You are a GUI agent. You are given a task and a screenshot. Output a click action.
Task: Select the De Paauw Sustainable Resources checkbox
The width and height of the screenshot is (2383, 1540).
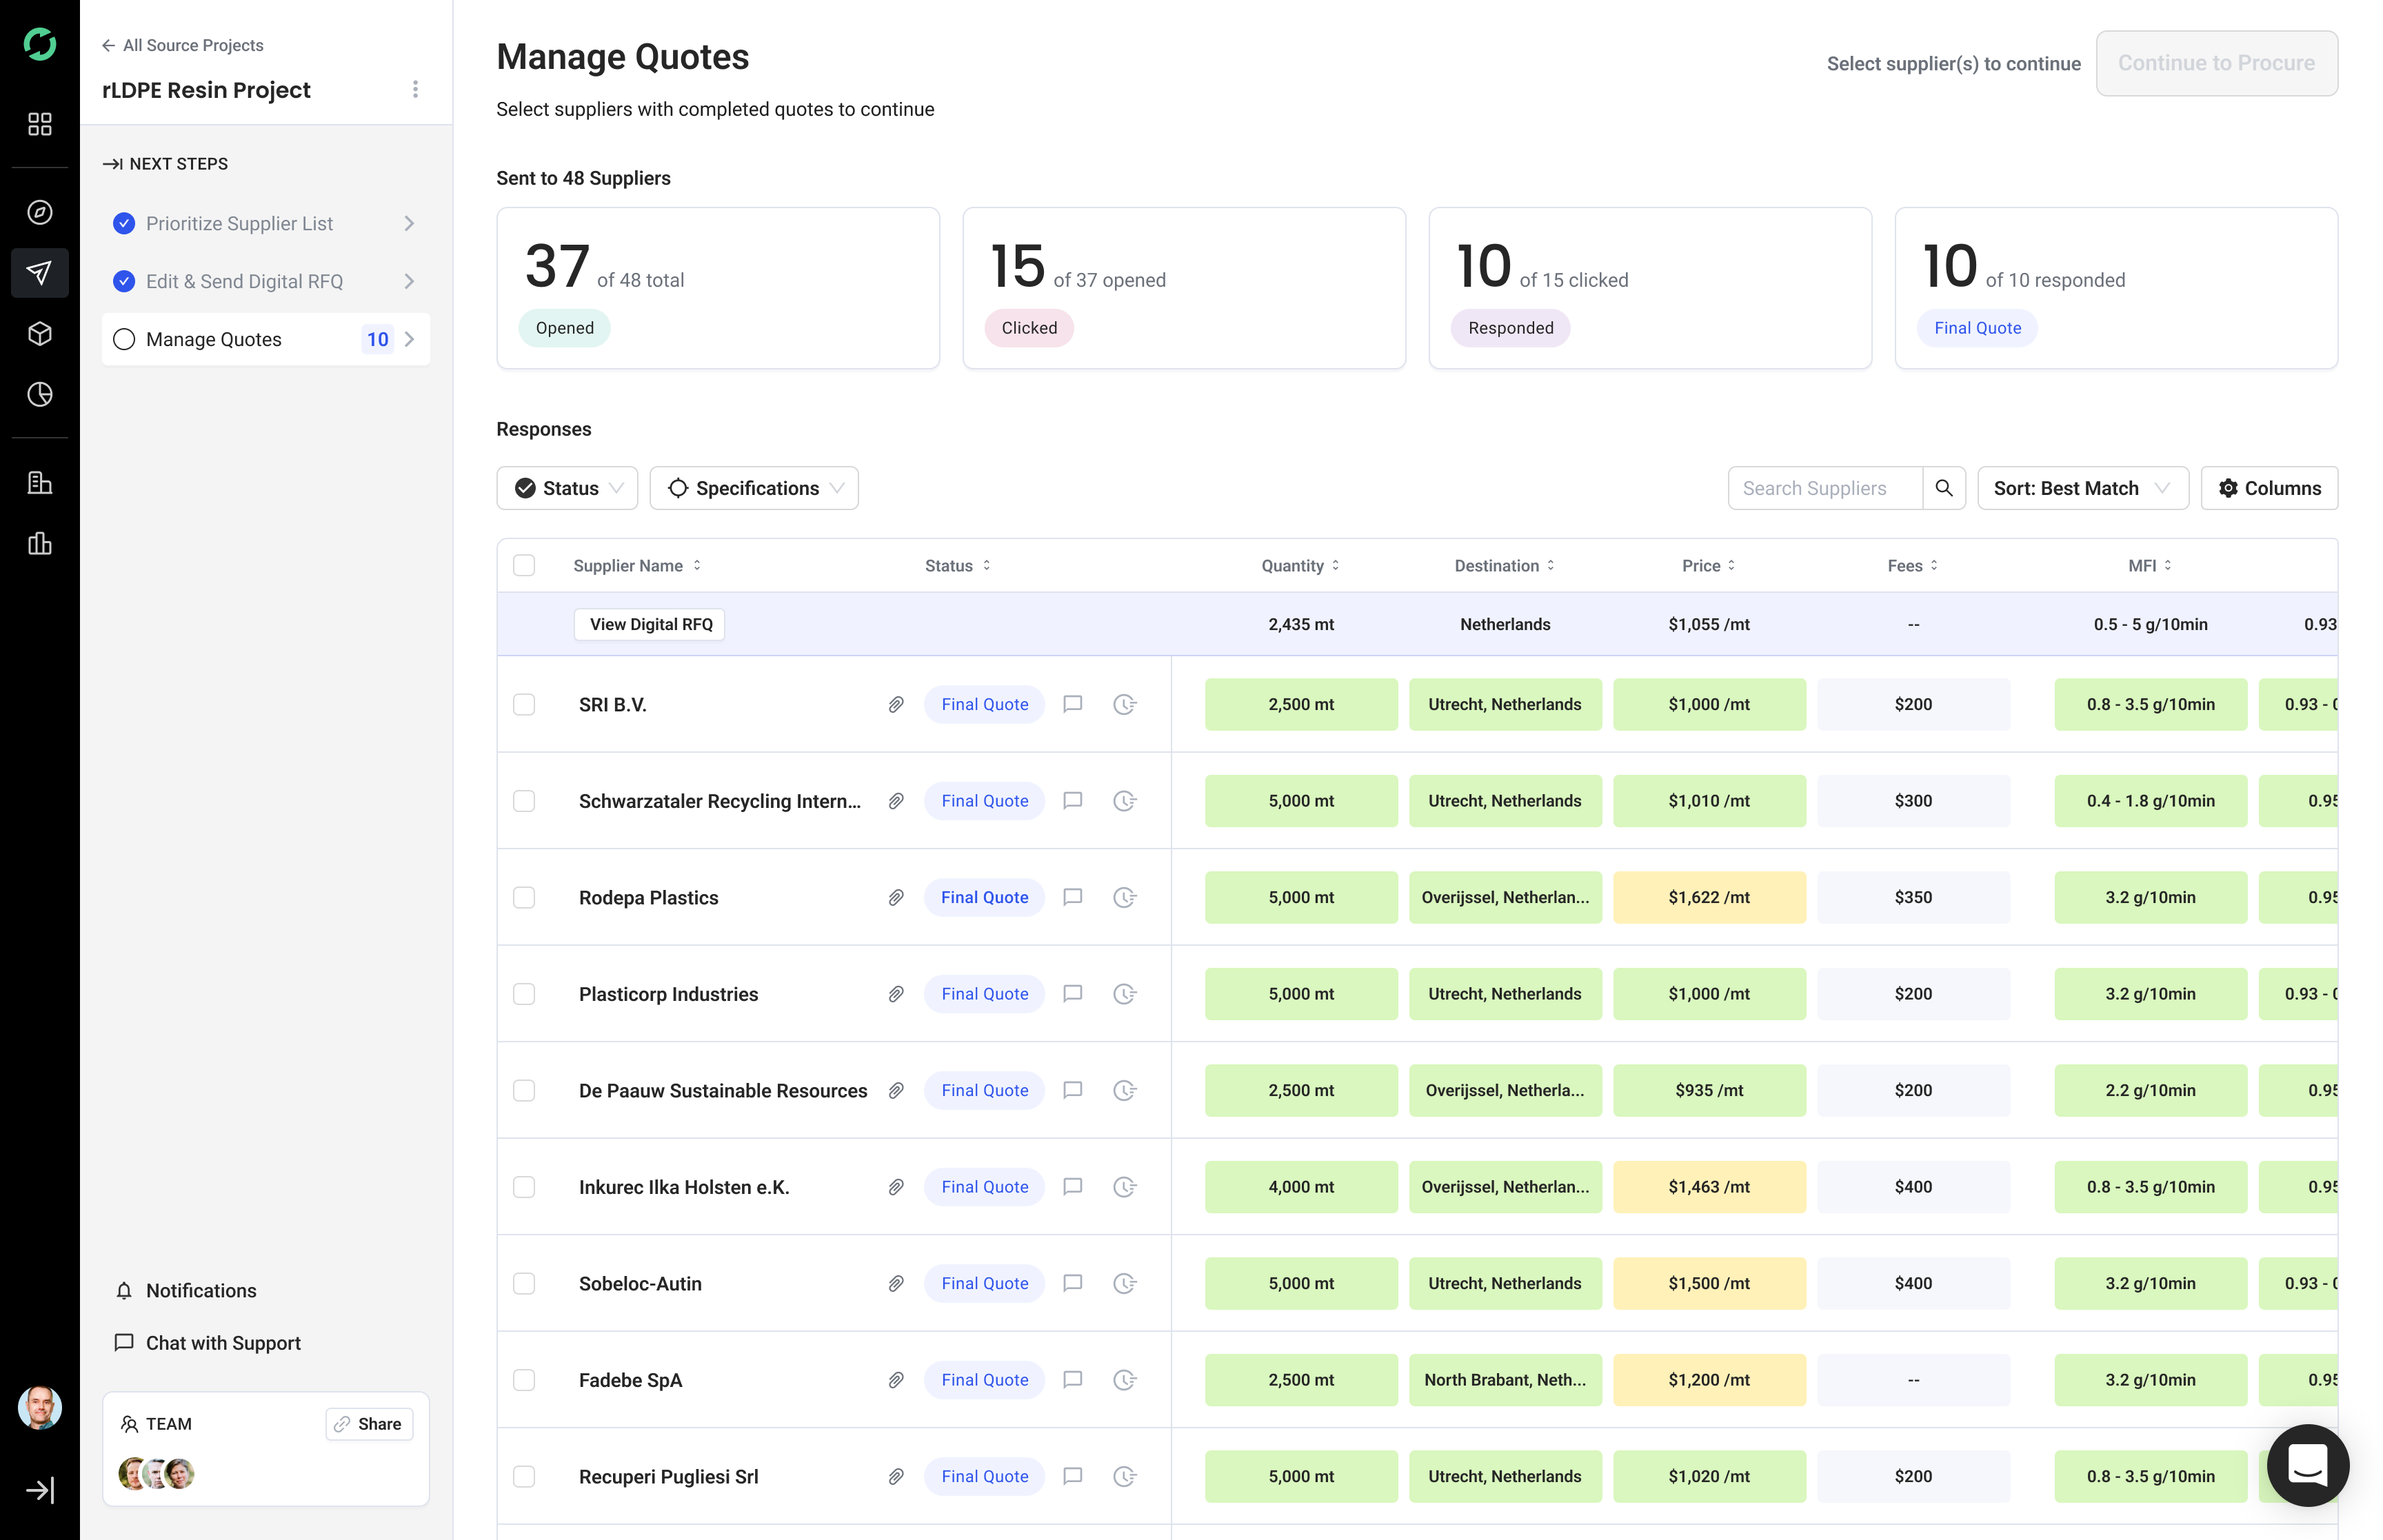(524, 1091)
